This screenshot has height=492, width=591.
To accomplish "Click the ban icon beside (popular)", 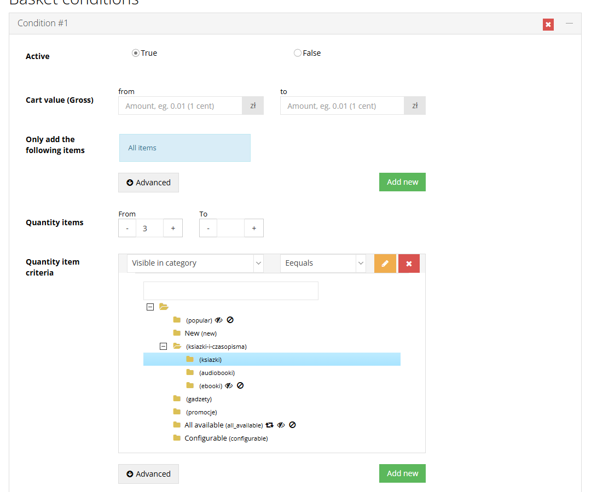I will (x=230, y=320).
